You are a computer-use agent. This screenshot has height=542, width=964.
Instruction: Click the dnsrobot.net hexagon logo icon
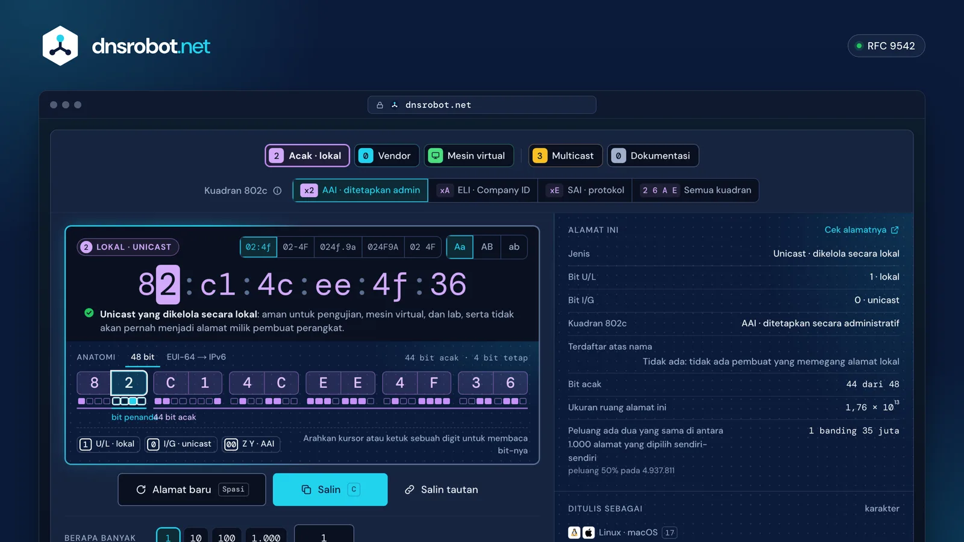click(60, 46)
